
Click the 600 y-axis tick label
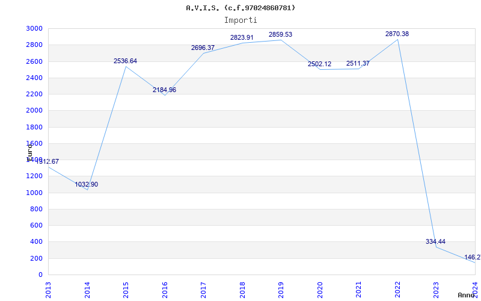coord(36,225)
